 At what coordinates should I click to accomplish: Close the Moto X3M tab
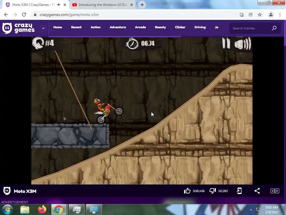(x=65, y=5)
